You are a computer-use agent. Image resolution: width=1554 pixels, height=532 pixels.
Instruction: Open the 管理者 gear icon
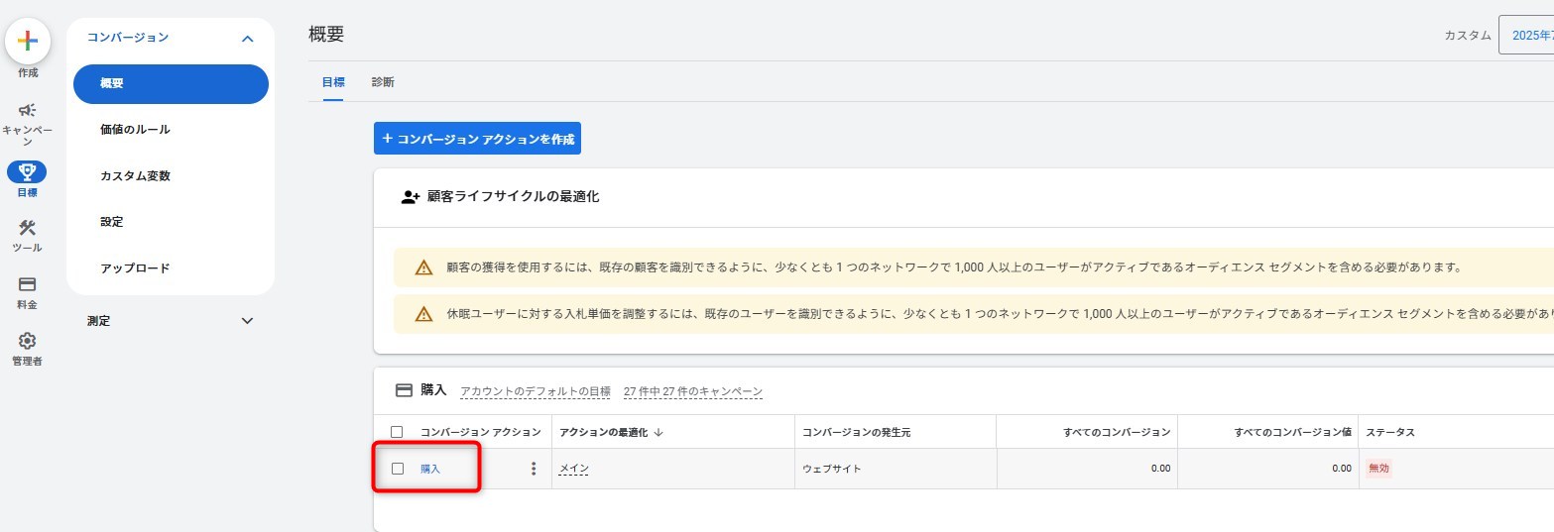click(x=28, y=341)
